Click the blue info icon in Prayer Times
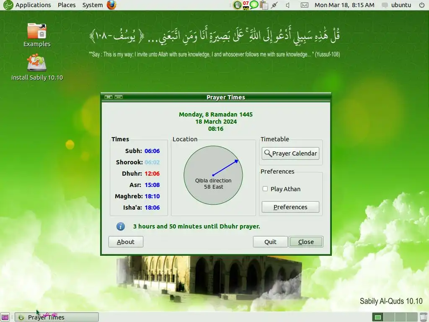 pos(121,226)
